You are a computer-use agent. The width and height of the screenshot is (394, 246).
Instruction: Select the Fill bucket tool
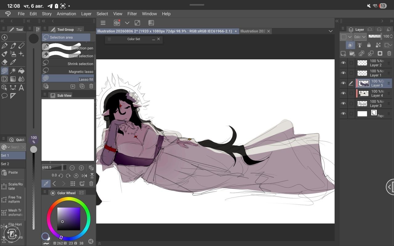click(x=21, y=71)
